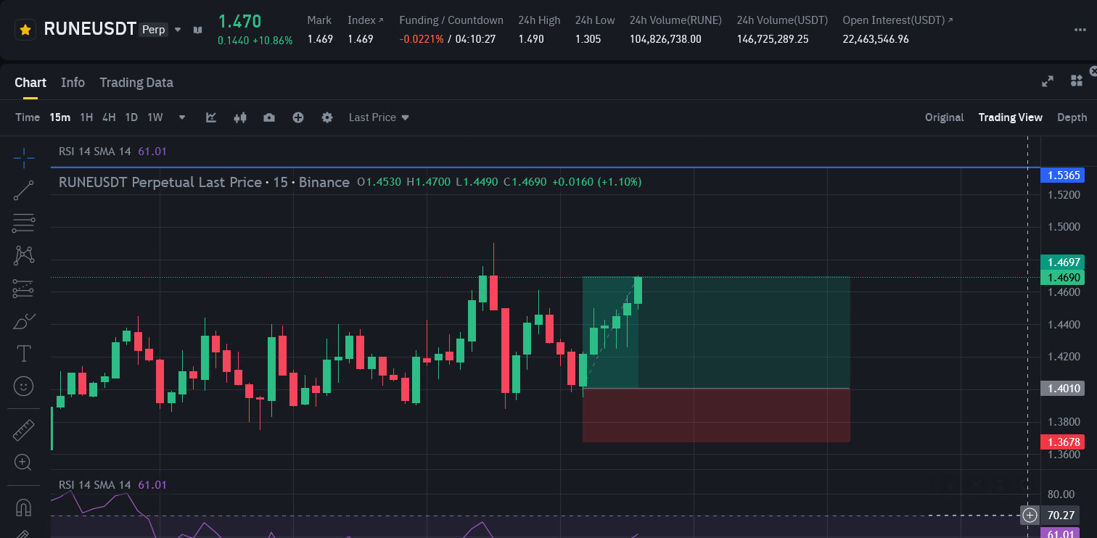Open the RUNEUSDT pair selector dropdown arrow
This screenshot has width=1097, height=538.
[x=178, y=30]
